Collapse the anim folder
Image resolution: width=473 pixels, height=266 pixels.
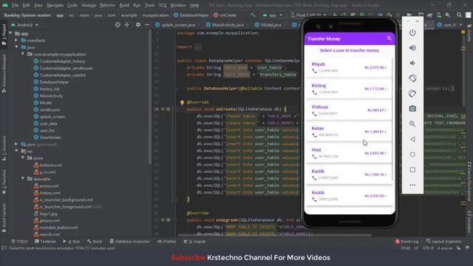[23, 158]
